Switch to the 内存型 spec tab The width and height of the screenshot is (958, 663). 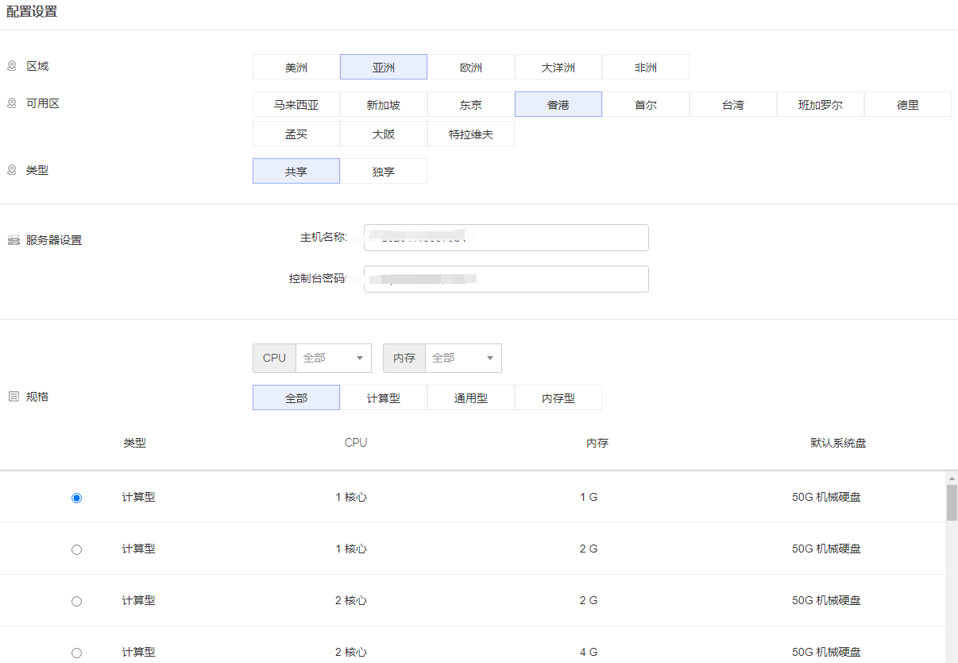558,397
